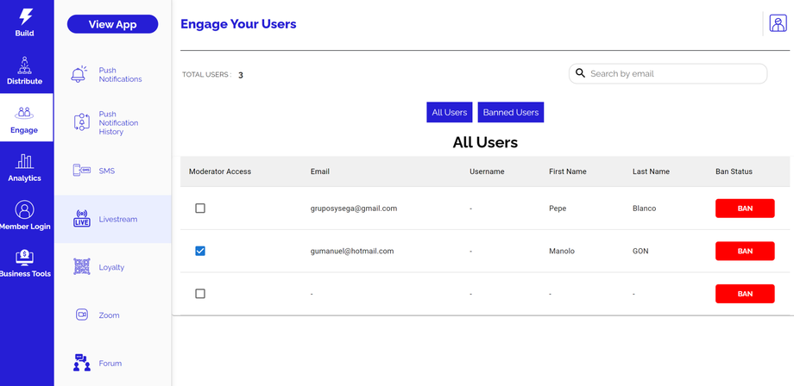Click the Push Notifications bell icon
794x386 pixels.
(x=79, y=75)
